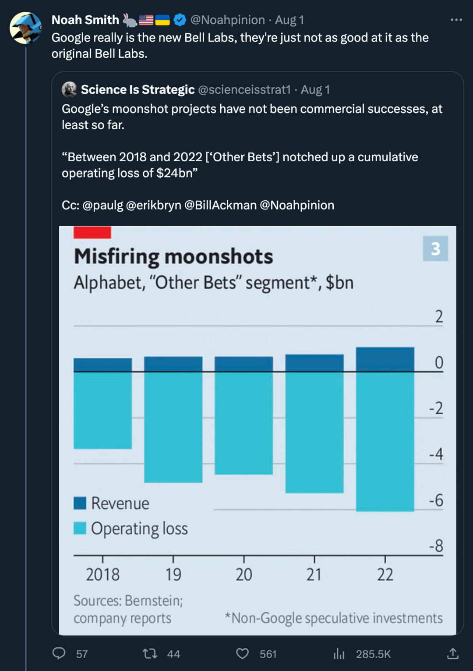Image resolution: width=473 pixels, height=671 pixels.
Task: Visit the @scienceisstrat1 handle
Action: click(245, 89)
